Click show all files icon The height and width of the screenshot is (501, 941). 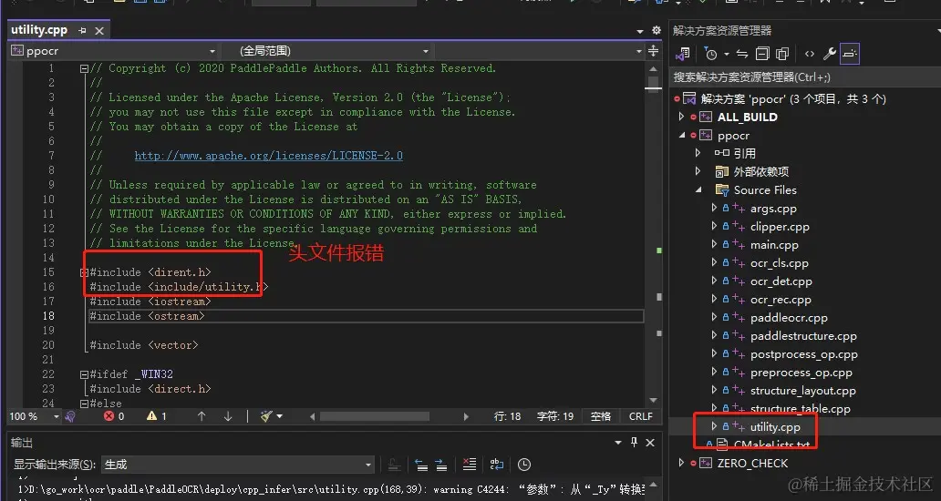click(x=782, y=54)
